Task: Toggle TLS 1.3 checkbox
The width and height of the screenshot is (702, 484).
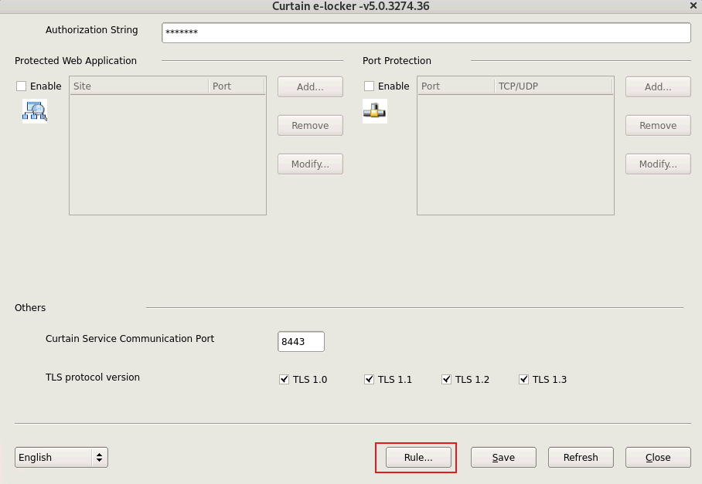Action: (524, 380)
